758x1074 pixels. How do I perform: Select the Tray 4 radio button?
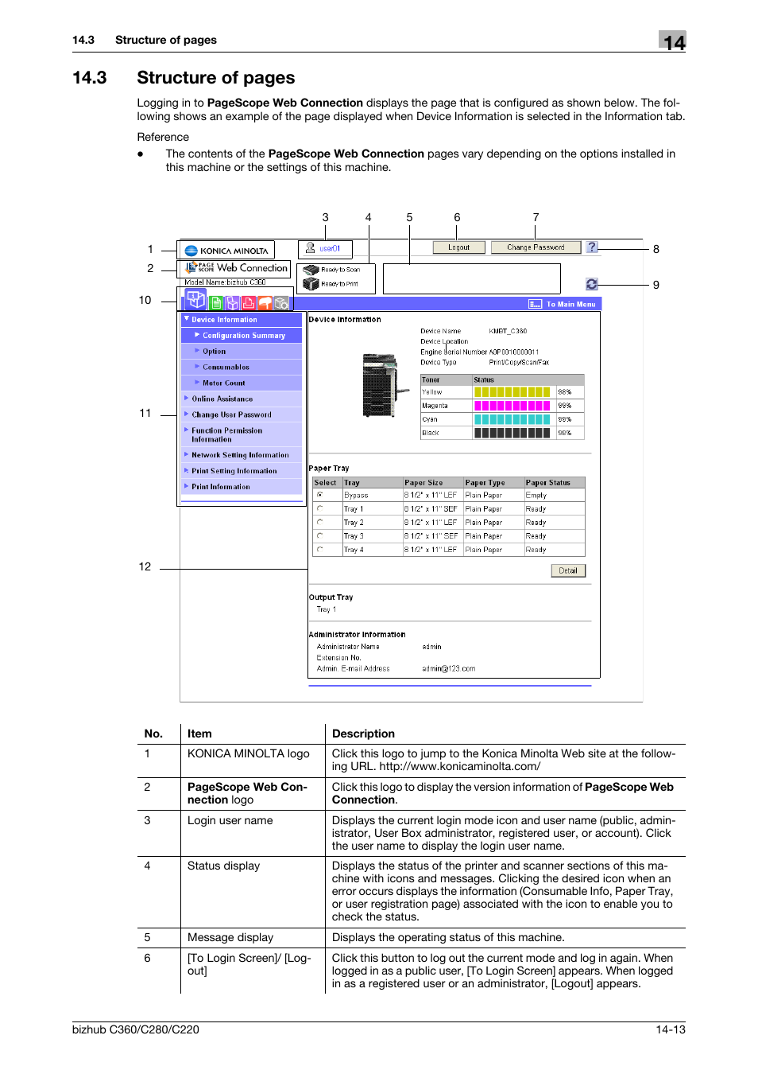(320, 549)
